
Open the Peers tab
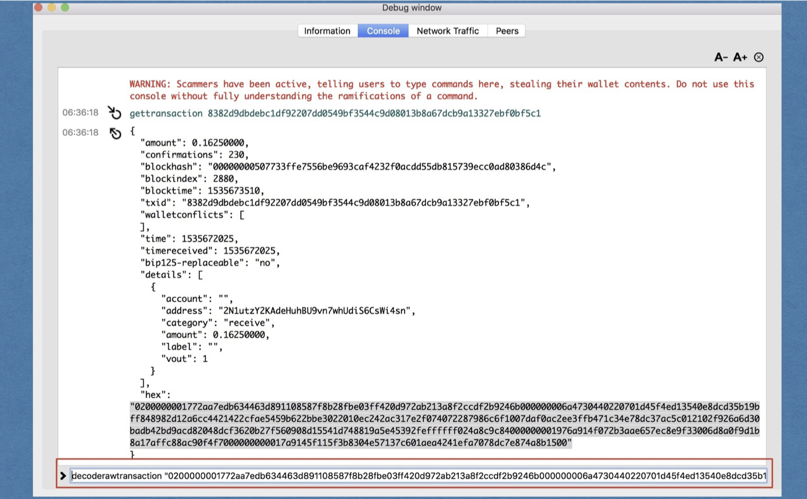click(507, 31)
